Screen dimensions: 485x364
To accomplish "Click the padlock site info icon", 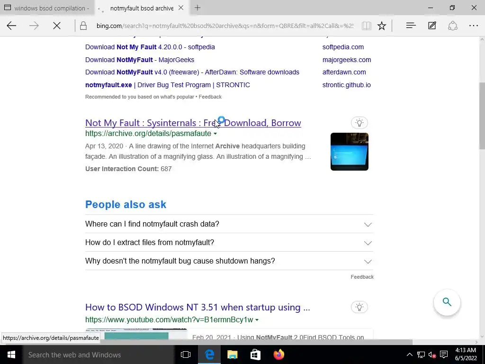I will 83,26.
